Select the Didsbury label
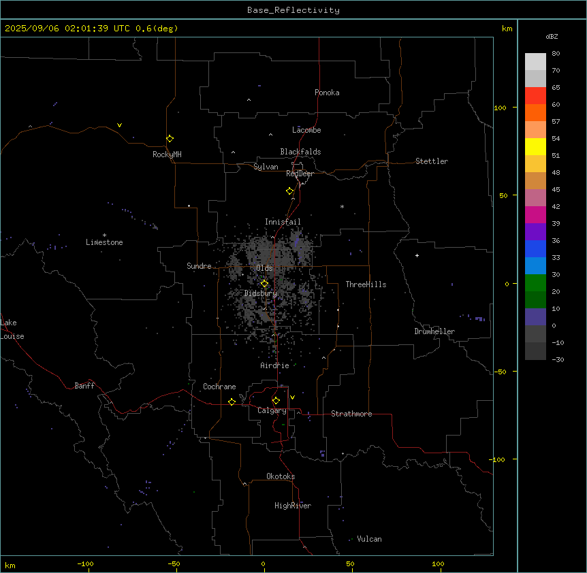This screenshot has width=587, height=573. coord(261,293)
